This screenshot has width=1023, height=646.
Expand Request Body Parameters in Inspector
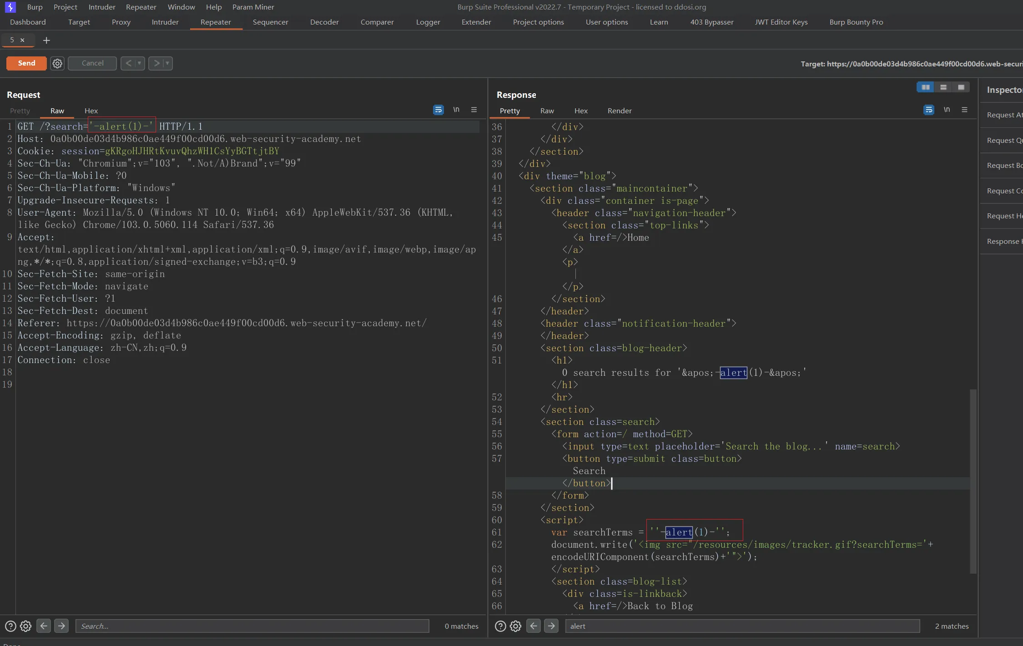coord(1002,166)
